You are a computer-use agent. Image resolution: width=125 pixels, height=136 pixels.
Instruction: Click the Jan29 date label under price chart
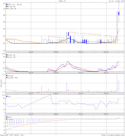[31, 52]
